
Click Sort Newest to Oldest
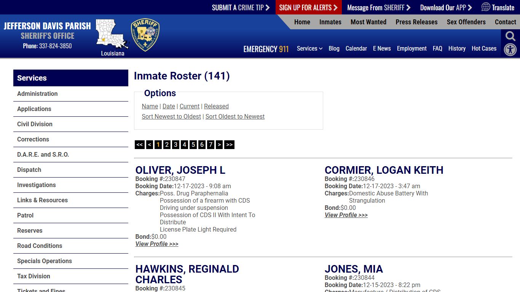(x=171, y=116)
